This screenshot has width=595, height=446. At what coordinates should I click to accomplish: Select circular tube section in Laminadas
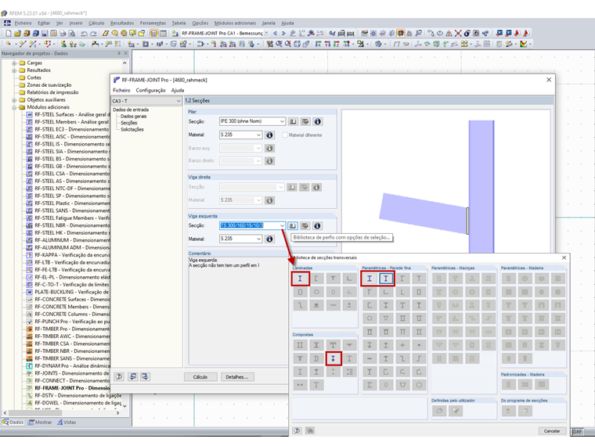tap(316, 292)
